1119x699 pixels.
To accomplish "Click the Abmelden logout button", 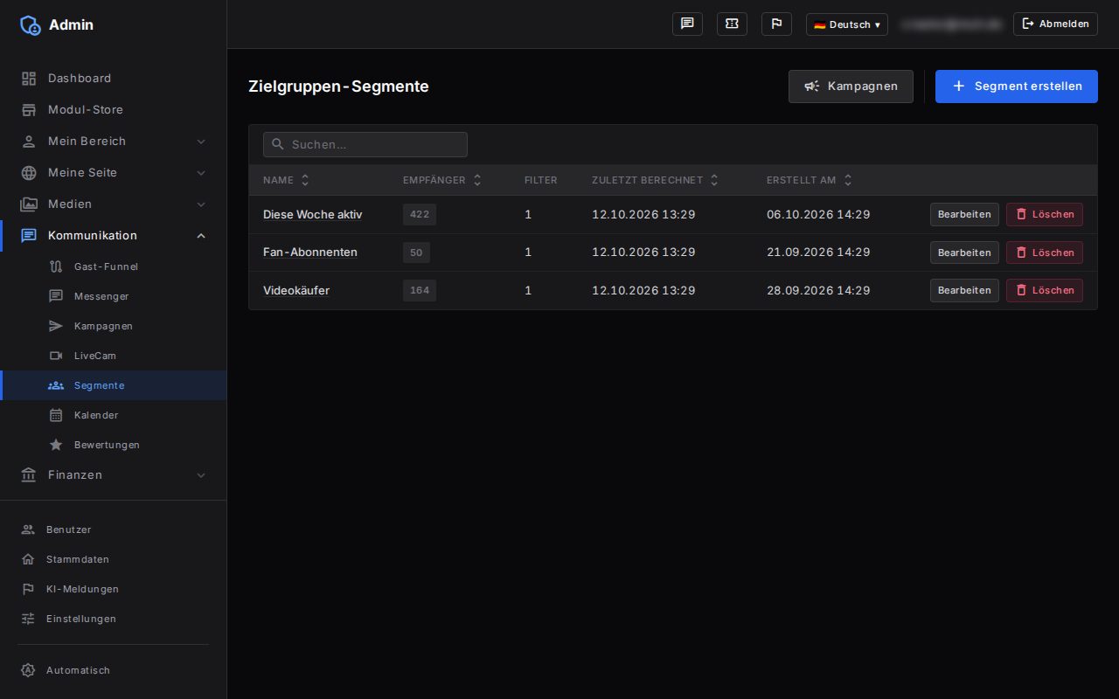I will pyautogui.click(x=1055, y=24).
